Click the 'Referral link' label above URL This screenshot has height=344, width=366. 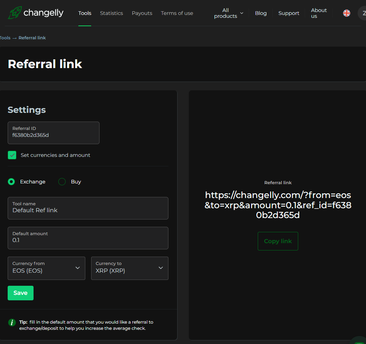point(278,183)
